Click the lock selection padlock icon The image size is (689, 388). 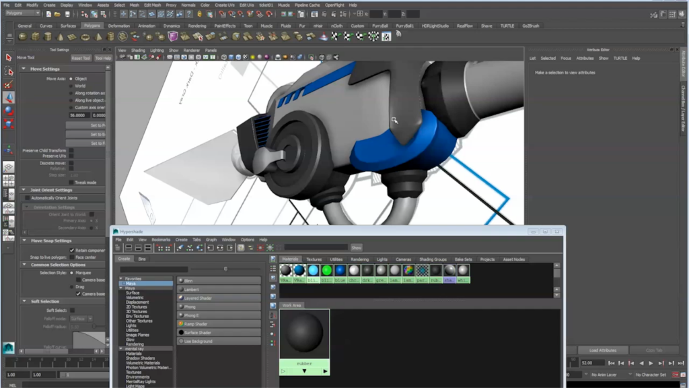point(200,14)
